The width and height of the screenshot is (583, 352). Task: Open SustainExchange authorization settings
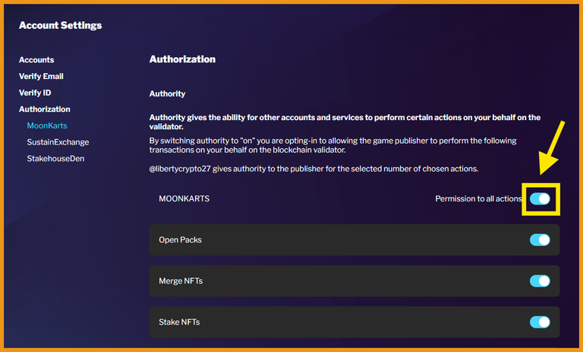point(58,142)
